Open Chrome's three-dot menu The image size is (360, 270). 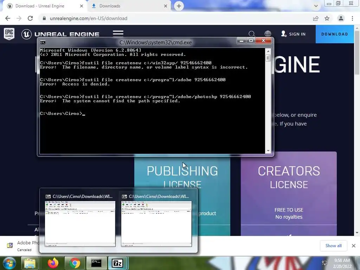(x=352, y=18)
